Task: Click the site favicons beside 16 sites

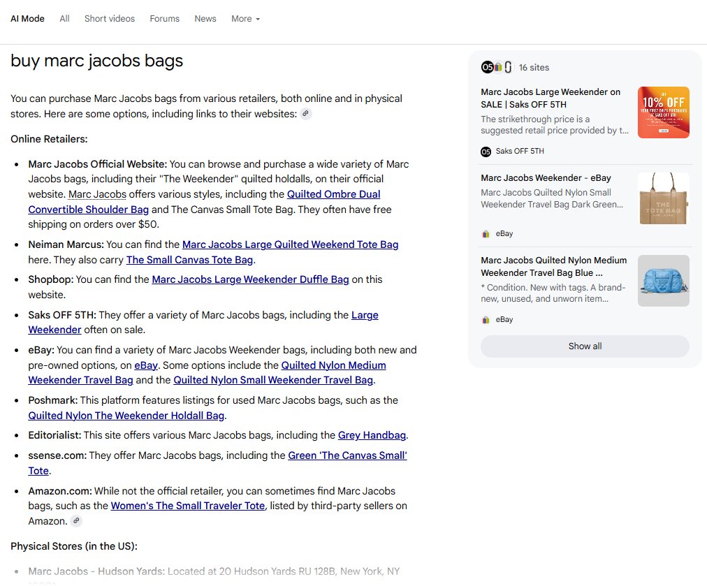Action: pyautogui.click(x=497, y=67)
